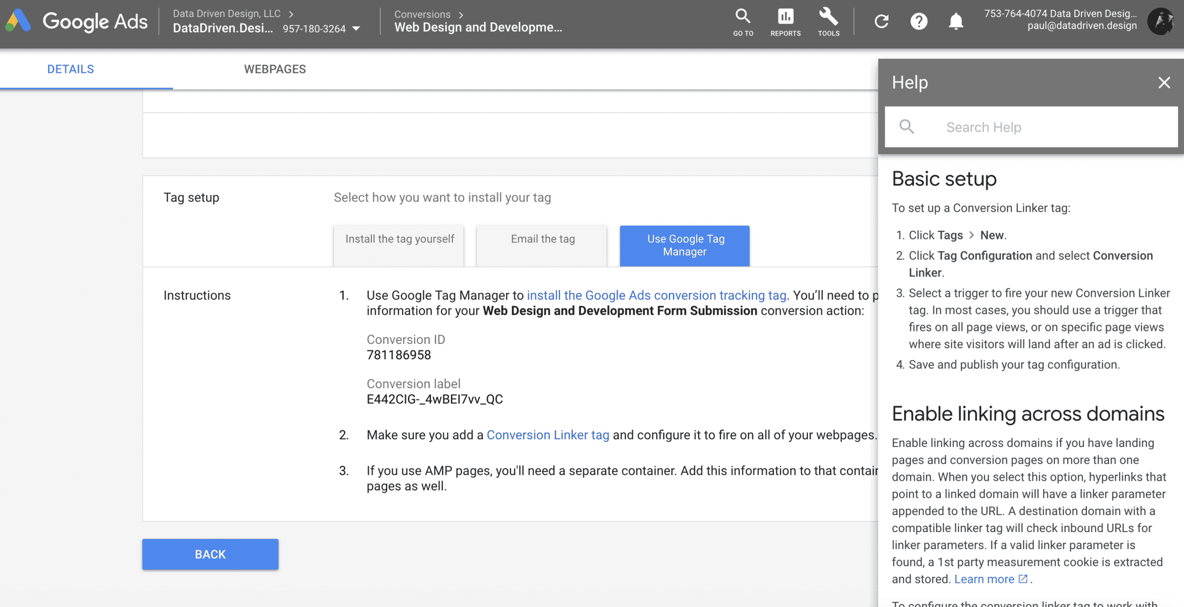This screenshot has width=1184, height=607.
Task: Click Data Driven Design, LLC breadcrumb
Action: pyautogui.click(x=227, y=13)
